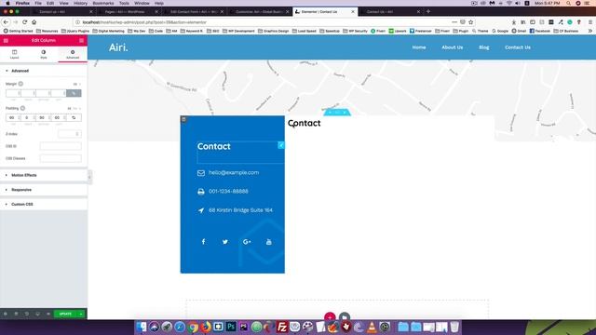
Task: Click the Padding left input field
Action: point(59,118)
